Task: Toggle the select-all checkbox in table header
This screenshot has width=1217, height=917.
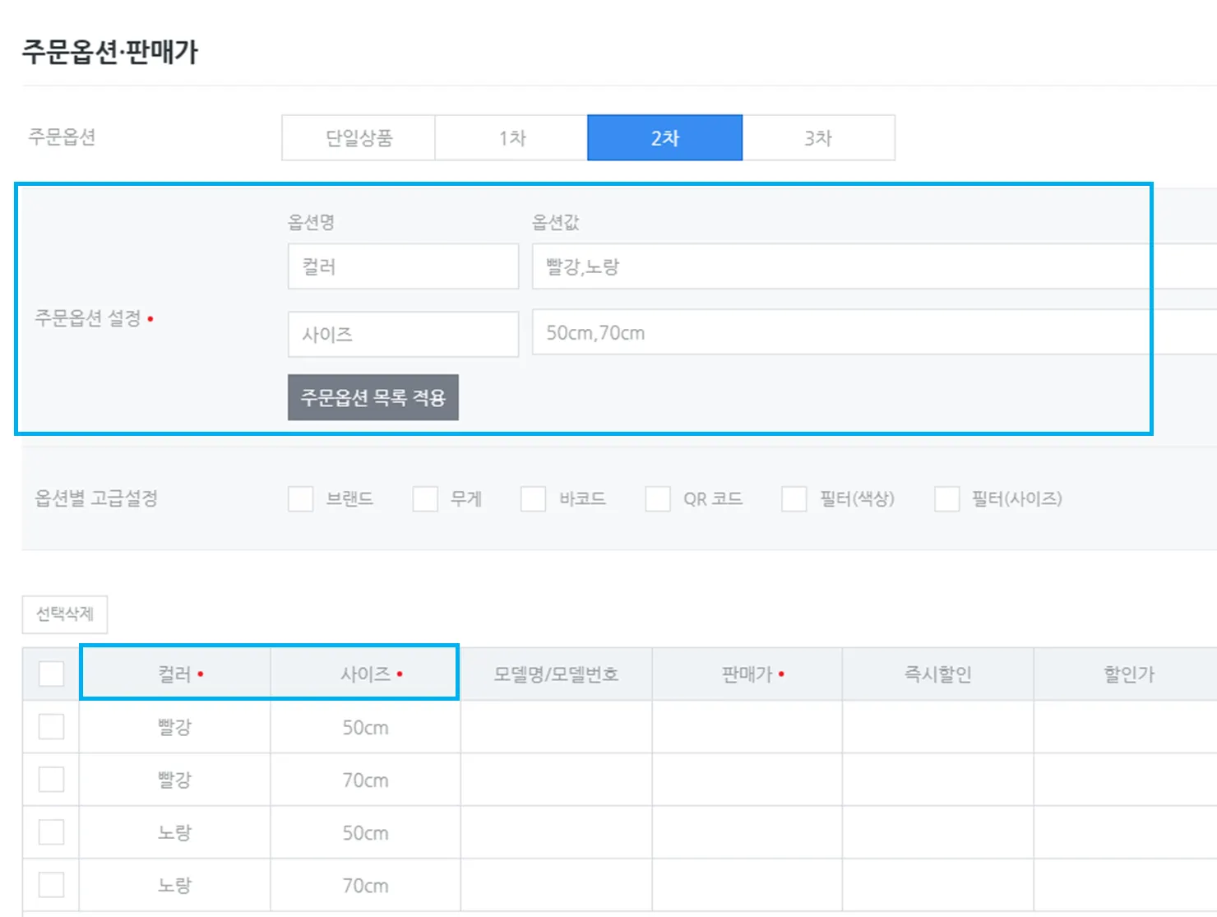Action: pyautogui.click(x=51, y=674)
